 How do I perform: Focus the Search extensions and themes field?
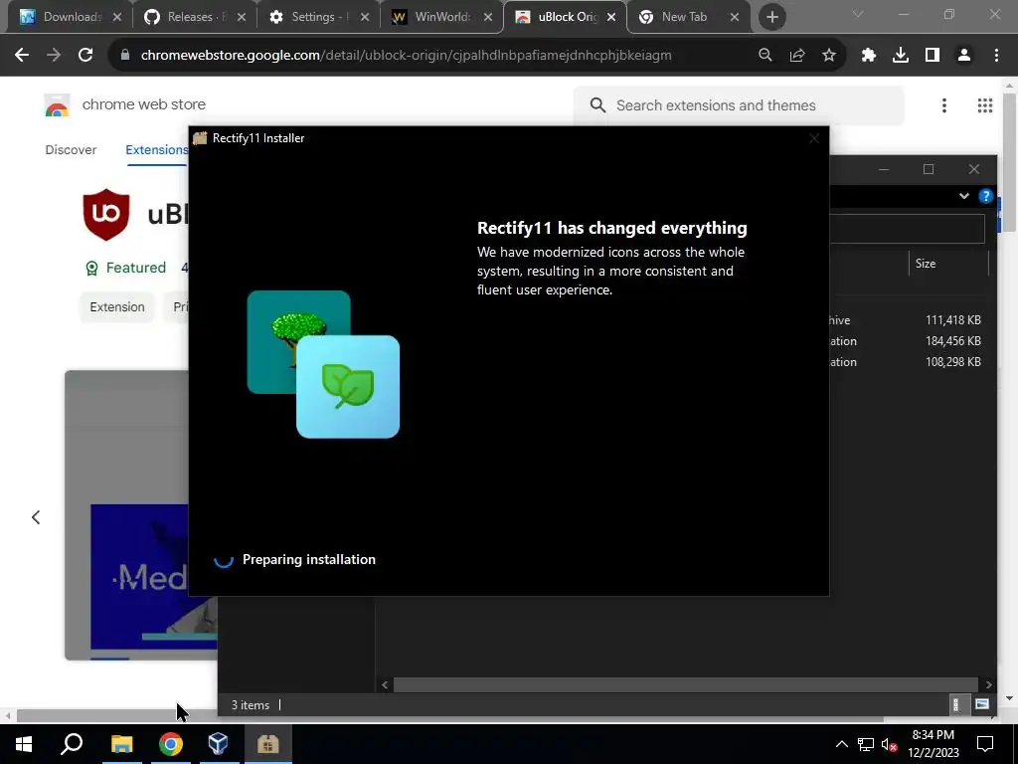740,105
